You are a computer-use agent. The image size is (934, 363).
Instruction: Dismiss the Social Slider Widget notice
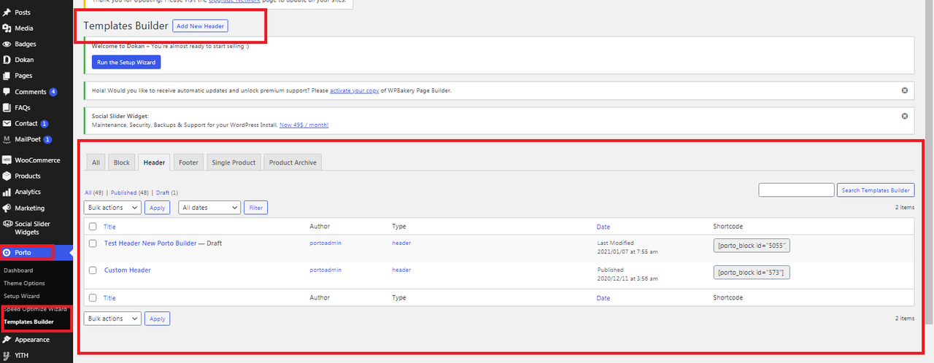pos(905,116)
